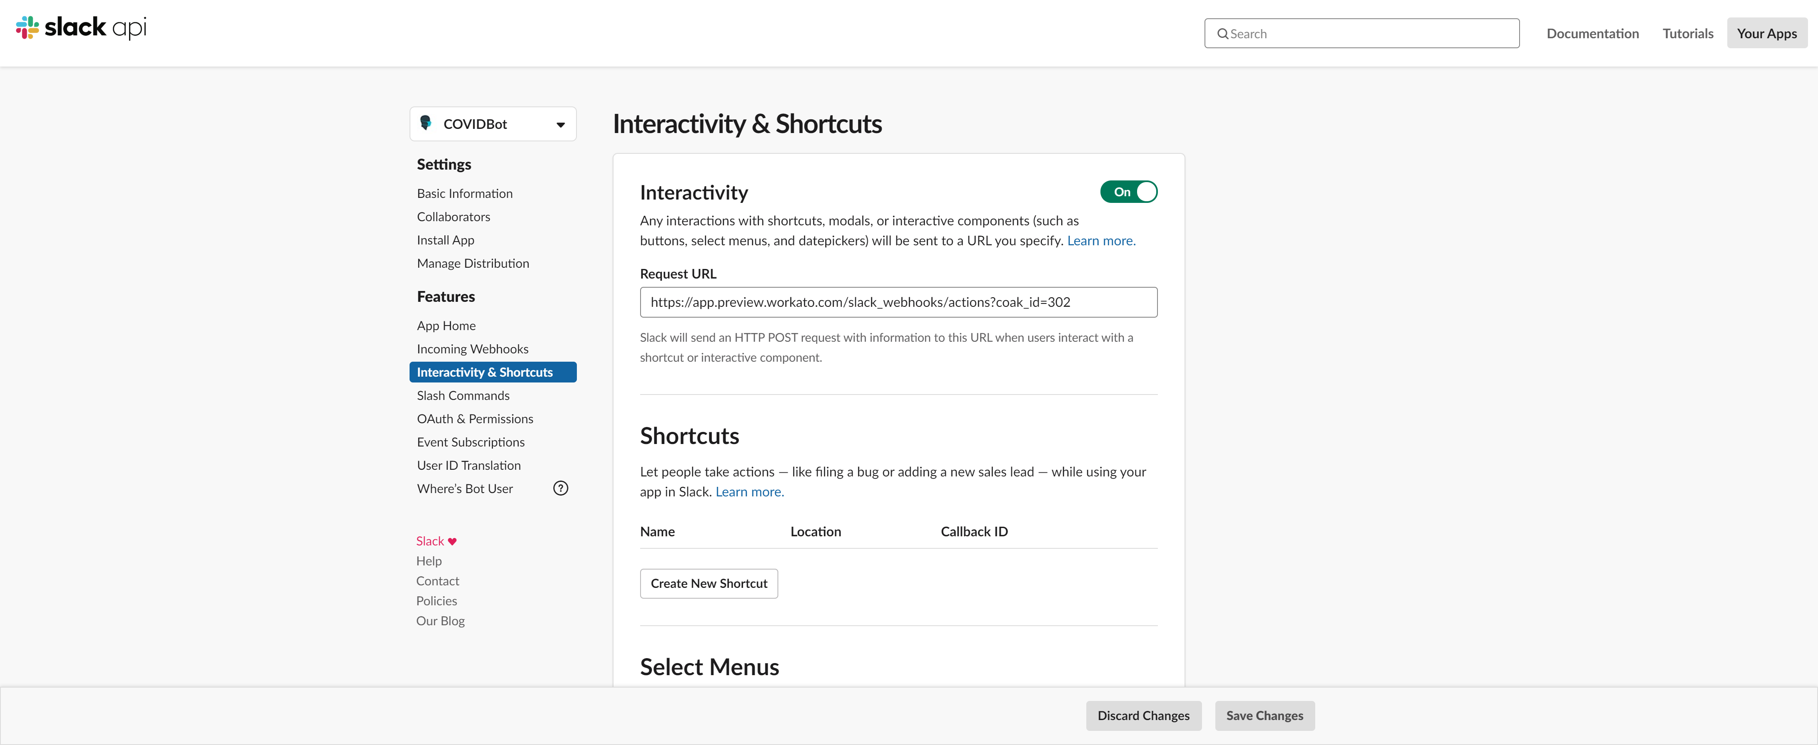Click Save Changes
Viewport: 1818px width, 745px height.
tap(1264, 715)
